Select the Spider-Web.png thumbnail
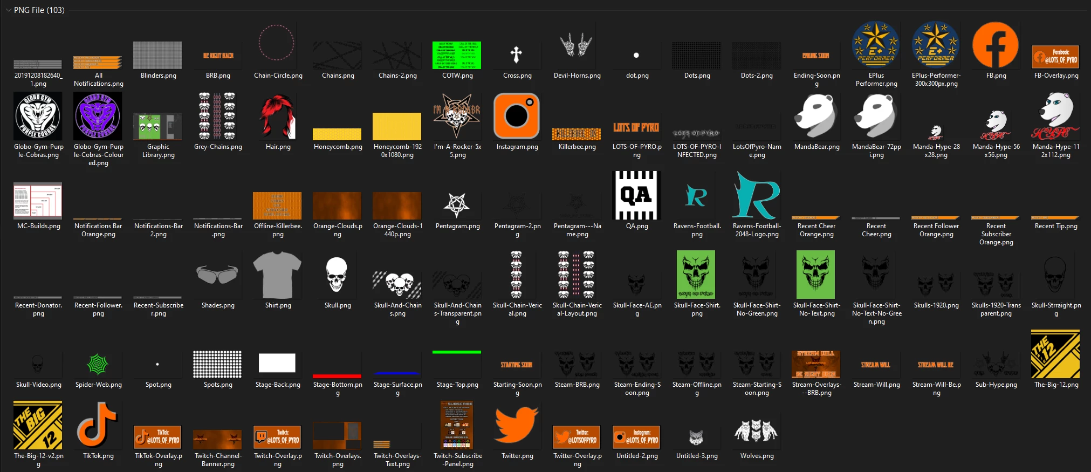The height and width of the screenshot is (472, 1091). tap(98, 365)
